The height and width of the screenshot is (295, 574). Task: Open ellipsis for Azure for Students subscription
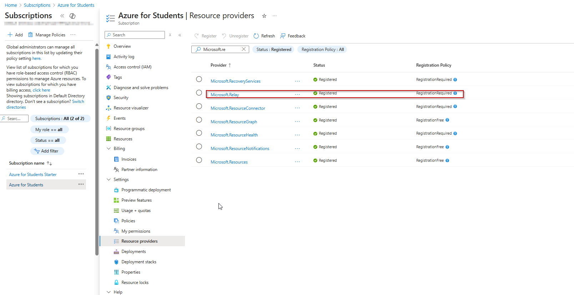(x=81, y=184)
